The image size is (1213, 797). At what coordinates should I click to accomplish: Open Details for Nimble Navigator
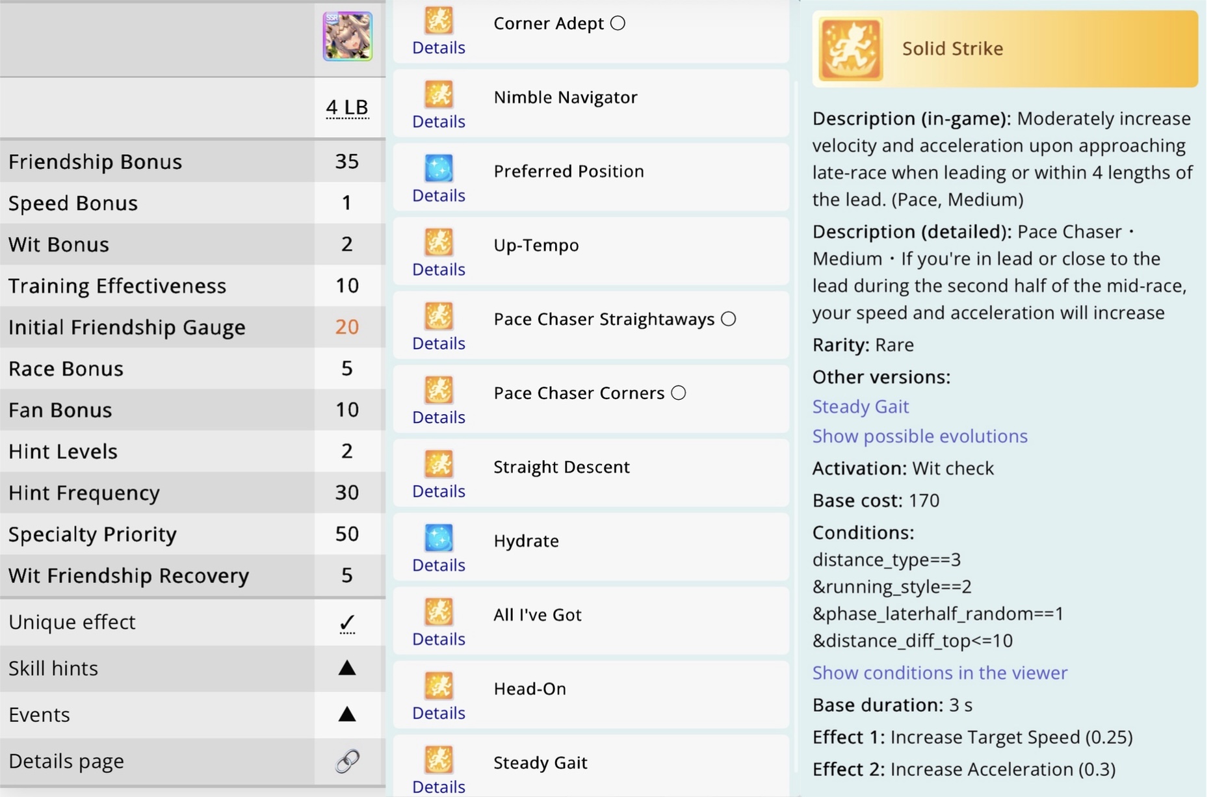(x=439, y=122)
